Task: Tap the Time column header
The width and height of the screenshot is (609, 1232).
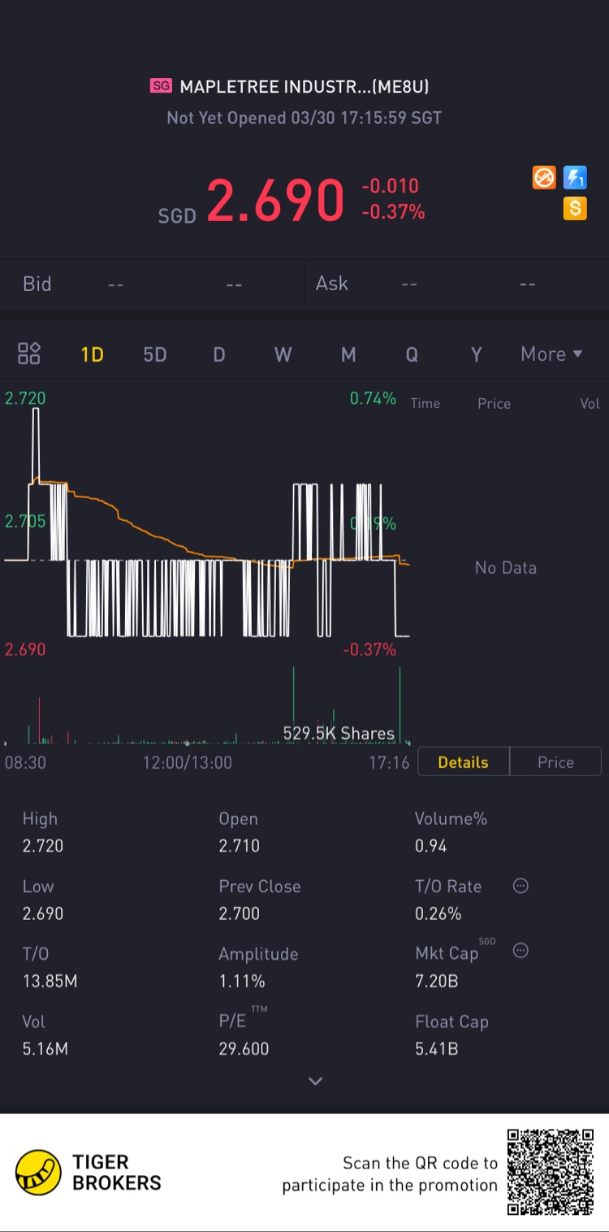Action: pyautogui.click(x=425, y=403)
